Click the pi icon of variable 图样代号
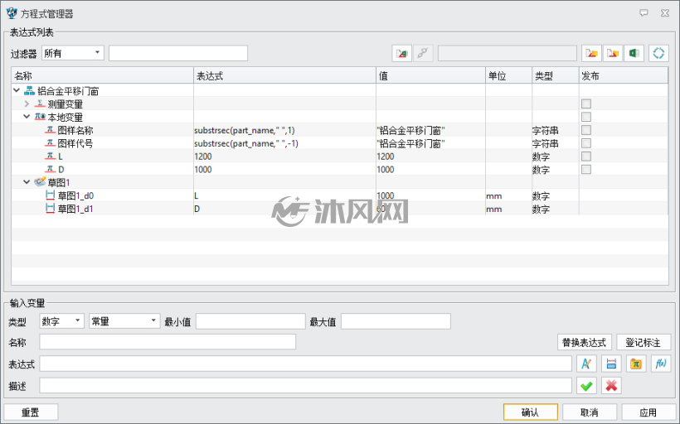680x424 pixels. pyautogui.click(x=51, y=143)
